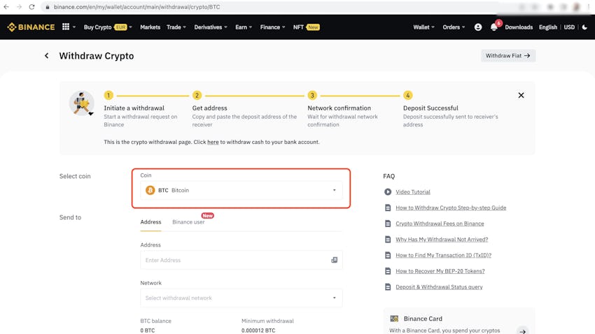Toggle dark mode moon icon

584,27
